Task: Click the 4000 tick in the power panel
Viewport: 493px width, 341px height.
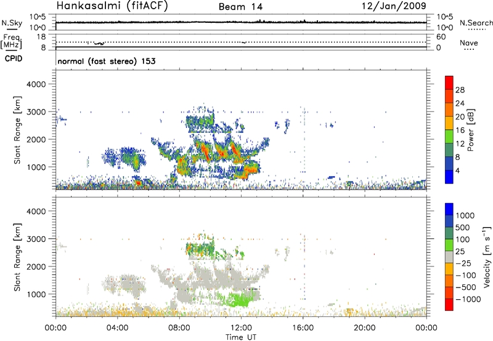Action: coord(36,84)
